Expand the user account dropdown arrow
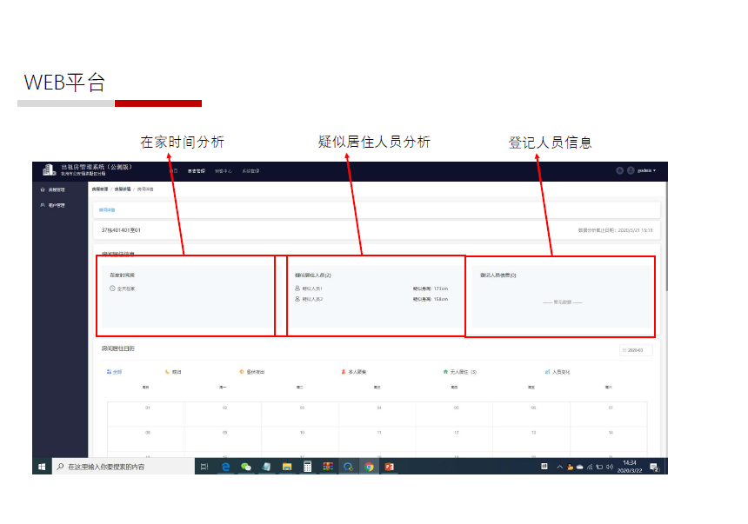Viewport: 748px width, 524px height. tap(654, 170)
